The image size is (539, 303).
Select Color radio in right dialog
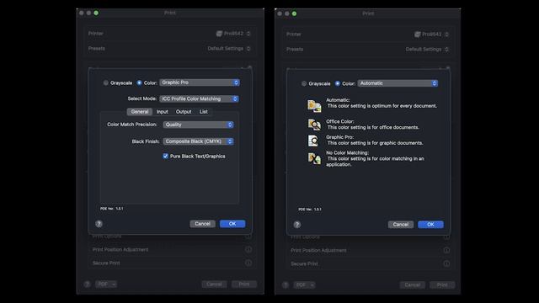pos(338,83)
